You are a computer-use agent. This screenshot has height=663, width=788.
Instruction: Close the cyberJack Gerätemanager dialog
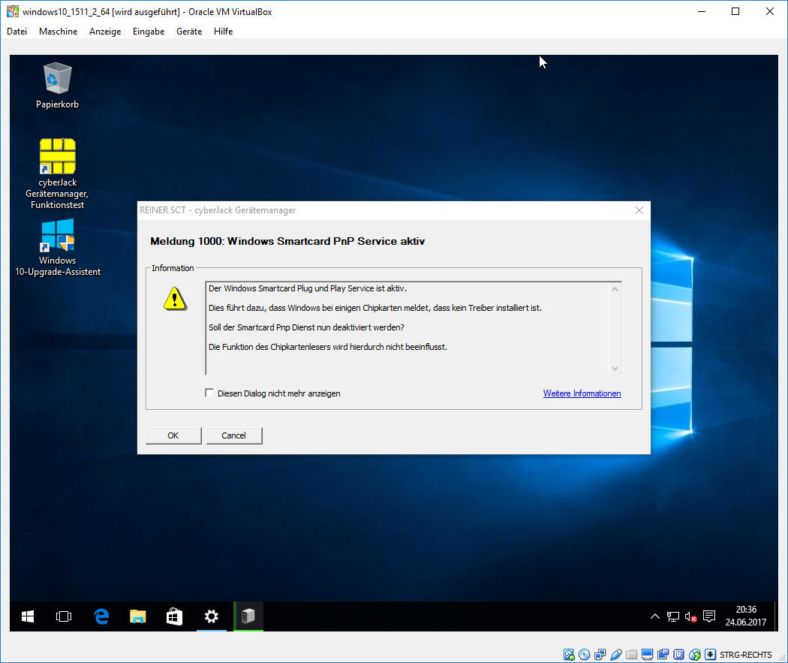(x=639, y=210)
